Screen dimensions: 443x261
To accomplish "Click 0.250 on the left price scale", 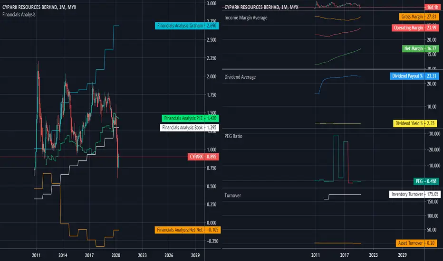I will [212, 204].
